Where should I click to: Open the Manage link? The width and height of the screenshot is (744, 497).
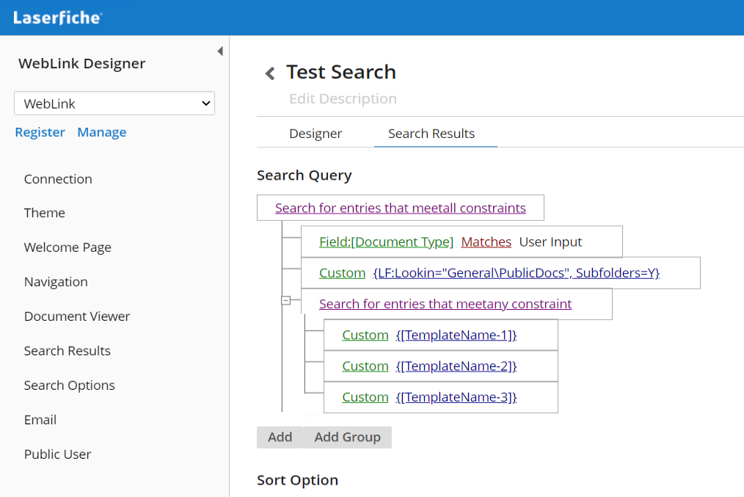[102, 132]
